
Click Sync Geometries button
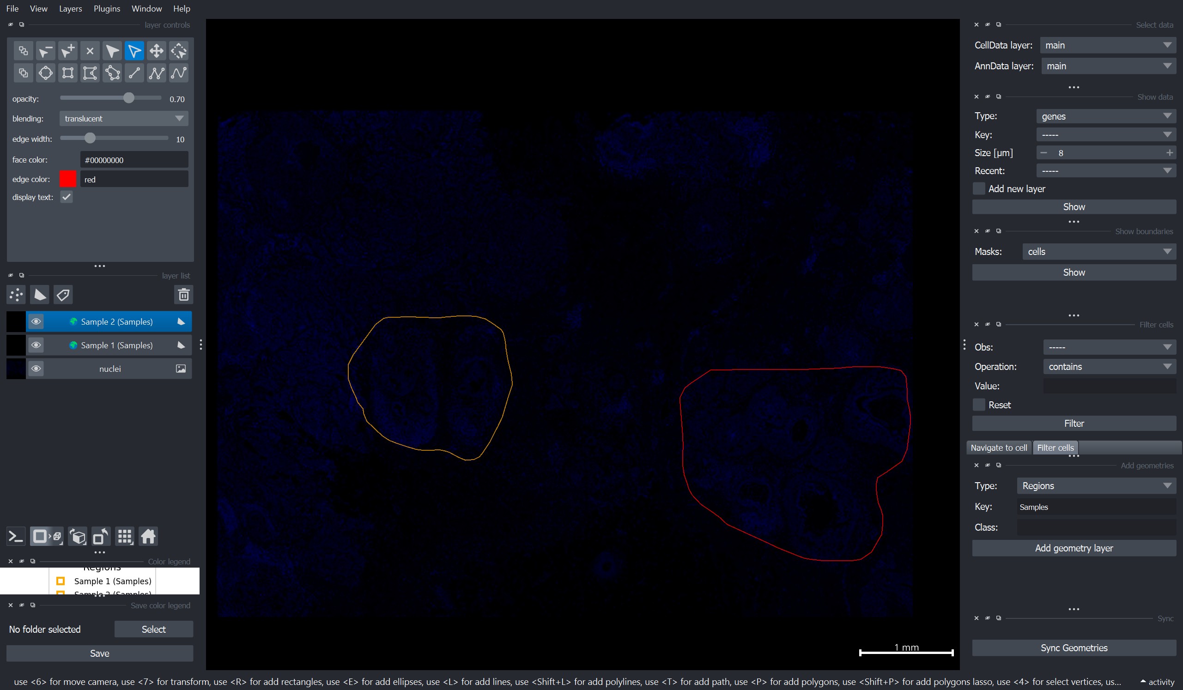coord(1074,648)
